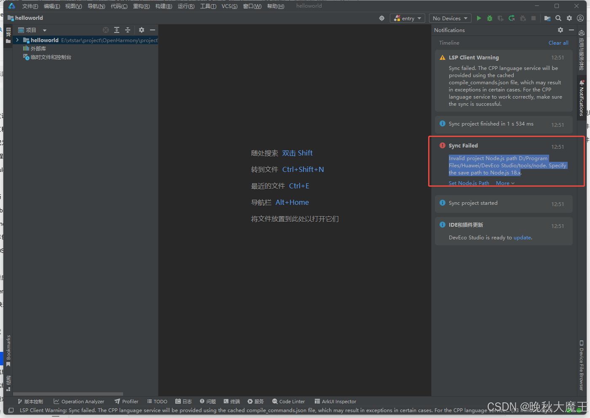Hide the Notifications panel via sidebar tab
Screen dimensions: 590x418
coord(582,100)
